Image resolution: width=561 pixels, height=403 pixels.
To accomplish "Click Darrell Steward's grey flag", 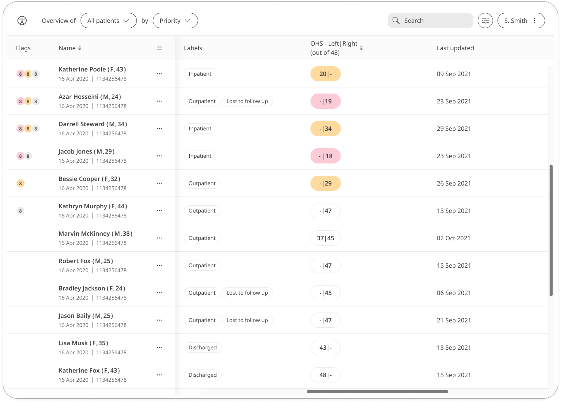I will [x=36, y=129].
